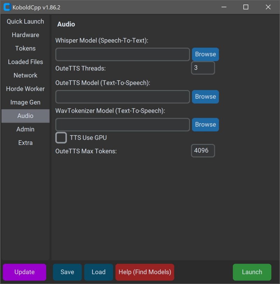Select the Extra tab
Viewport: 280px width, 284px height.
[26, 143]
